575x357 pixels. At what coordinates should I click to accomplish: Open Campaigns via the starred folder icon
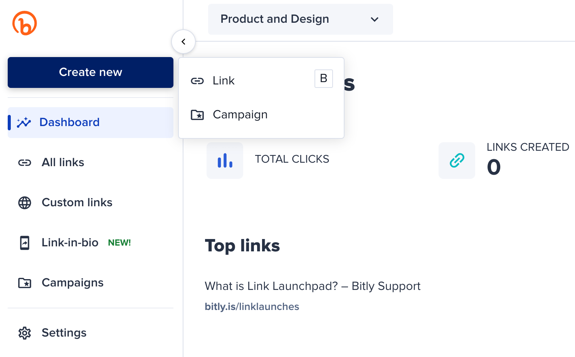click(x=25, y=283)
